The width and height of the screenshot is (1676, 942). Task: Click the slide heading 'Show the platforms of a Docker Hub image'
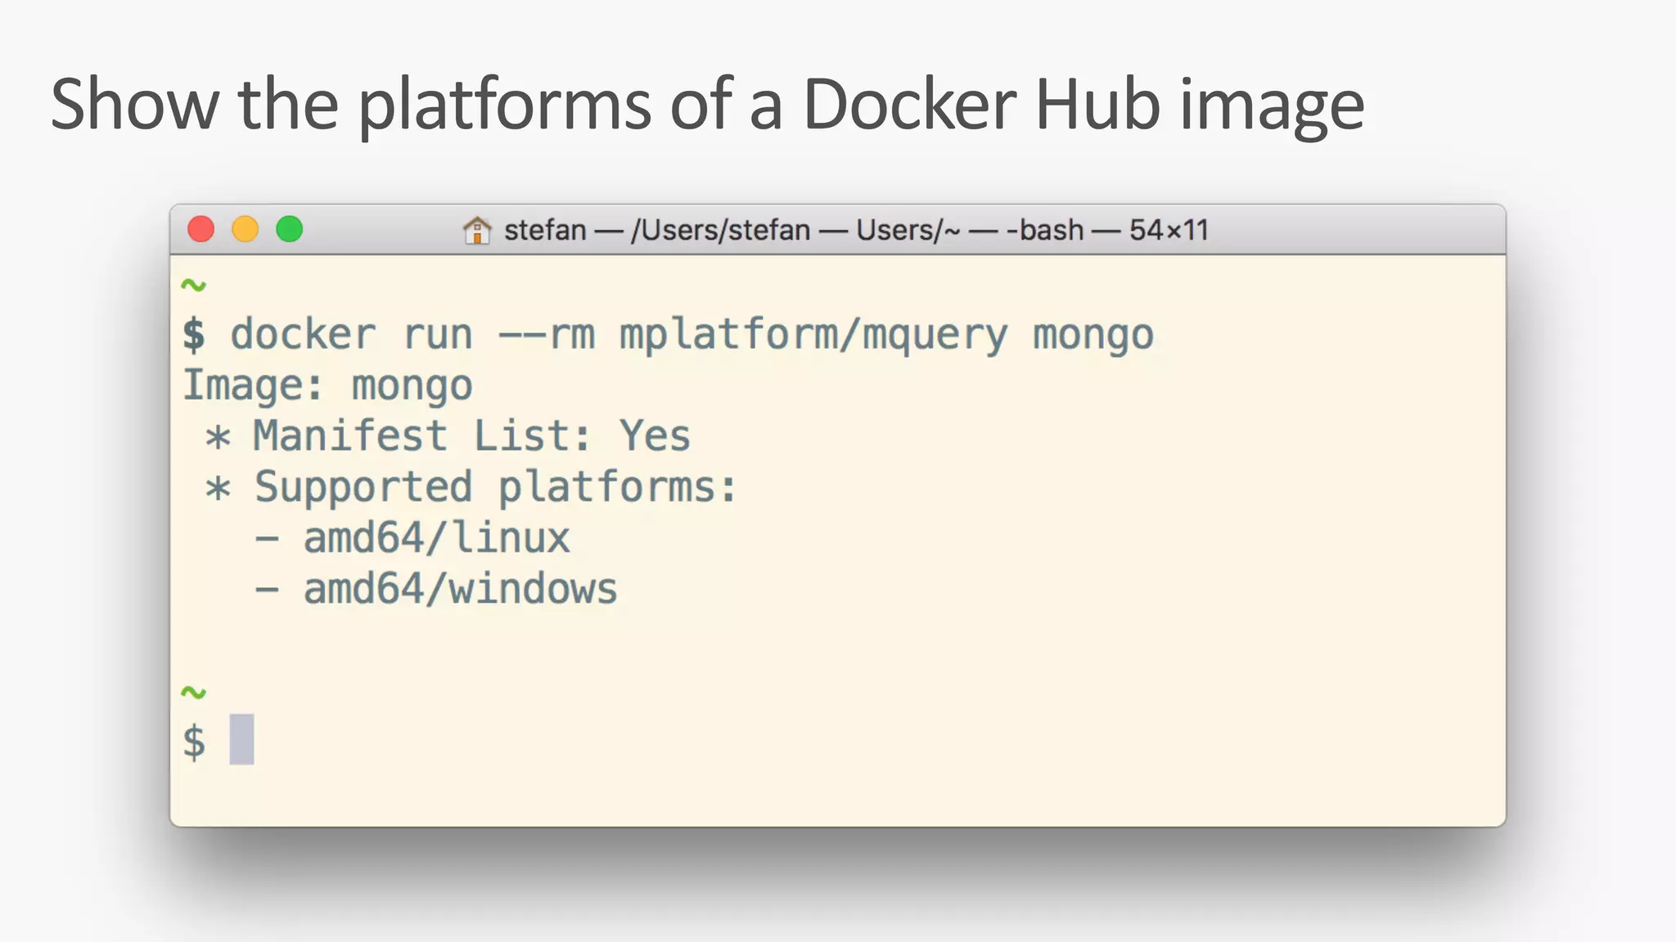(707, 105)
